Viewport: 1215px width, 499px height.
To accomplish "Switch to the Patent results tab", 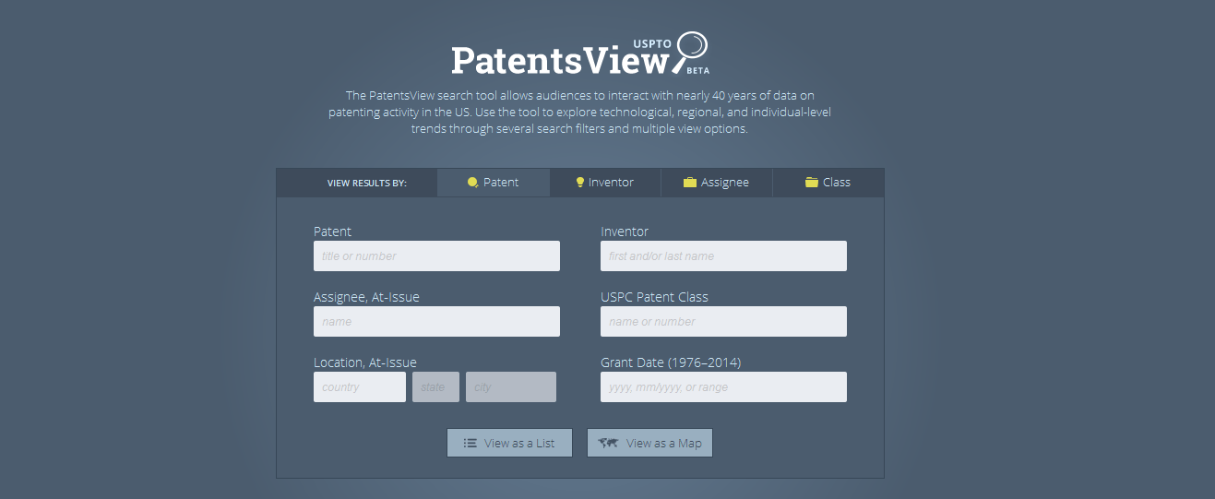I will pyautogui.click(x=494, y=183).
